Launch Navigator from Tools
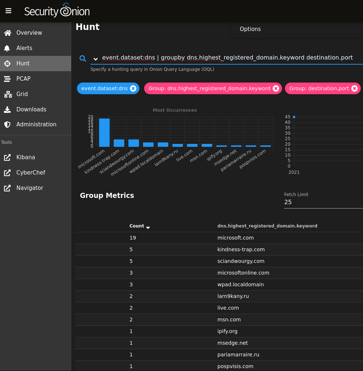This screenshot has height=371, width=363. 35,188
